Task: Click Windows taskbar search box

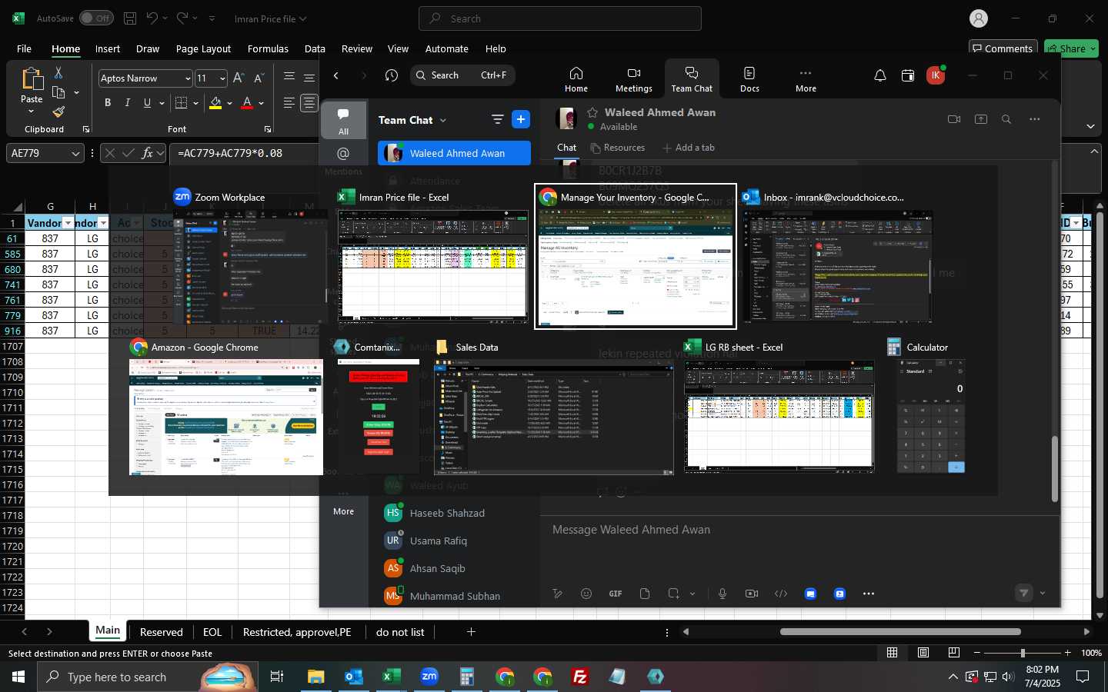Action: pyautogui.click(x=146, y=677)
